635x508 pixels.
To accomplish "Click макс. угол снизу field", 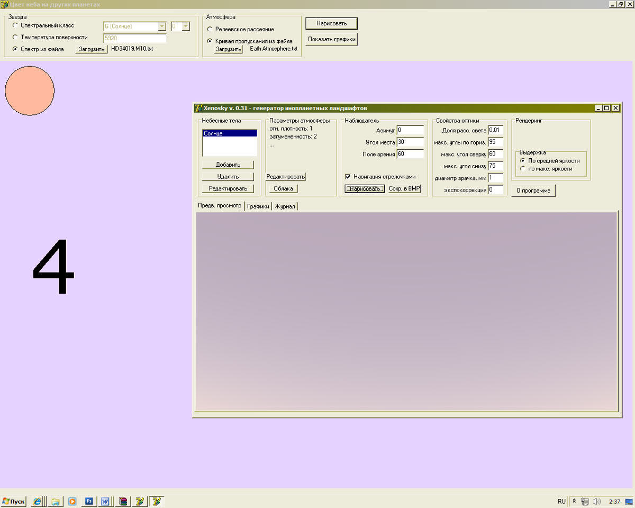I will 495,166.
